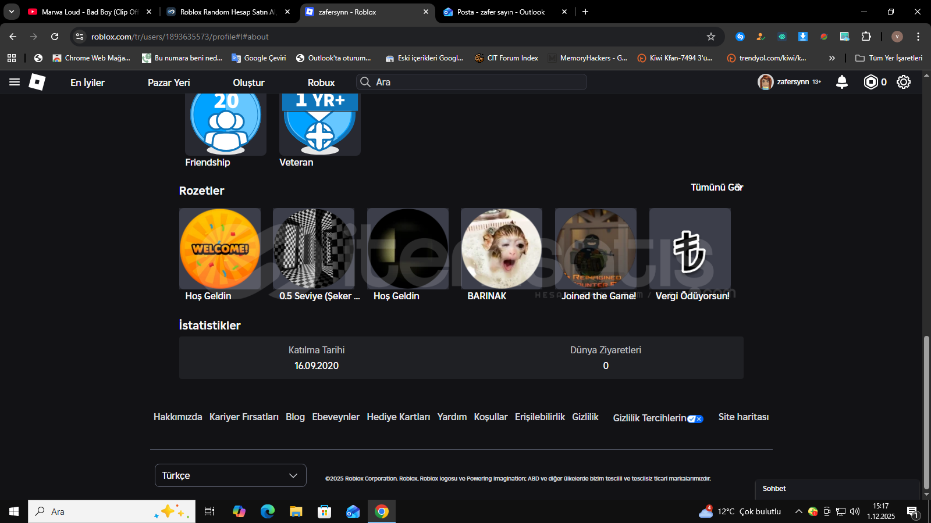Open Oluştur in Roblox navbar
Image resolution: width=931 pixels, height=523 pixels.
pos(249,83)
